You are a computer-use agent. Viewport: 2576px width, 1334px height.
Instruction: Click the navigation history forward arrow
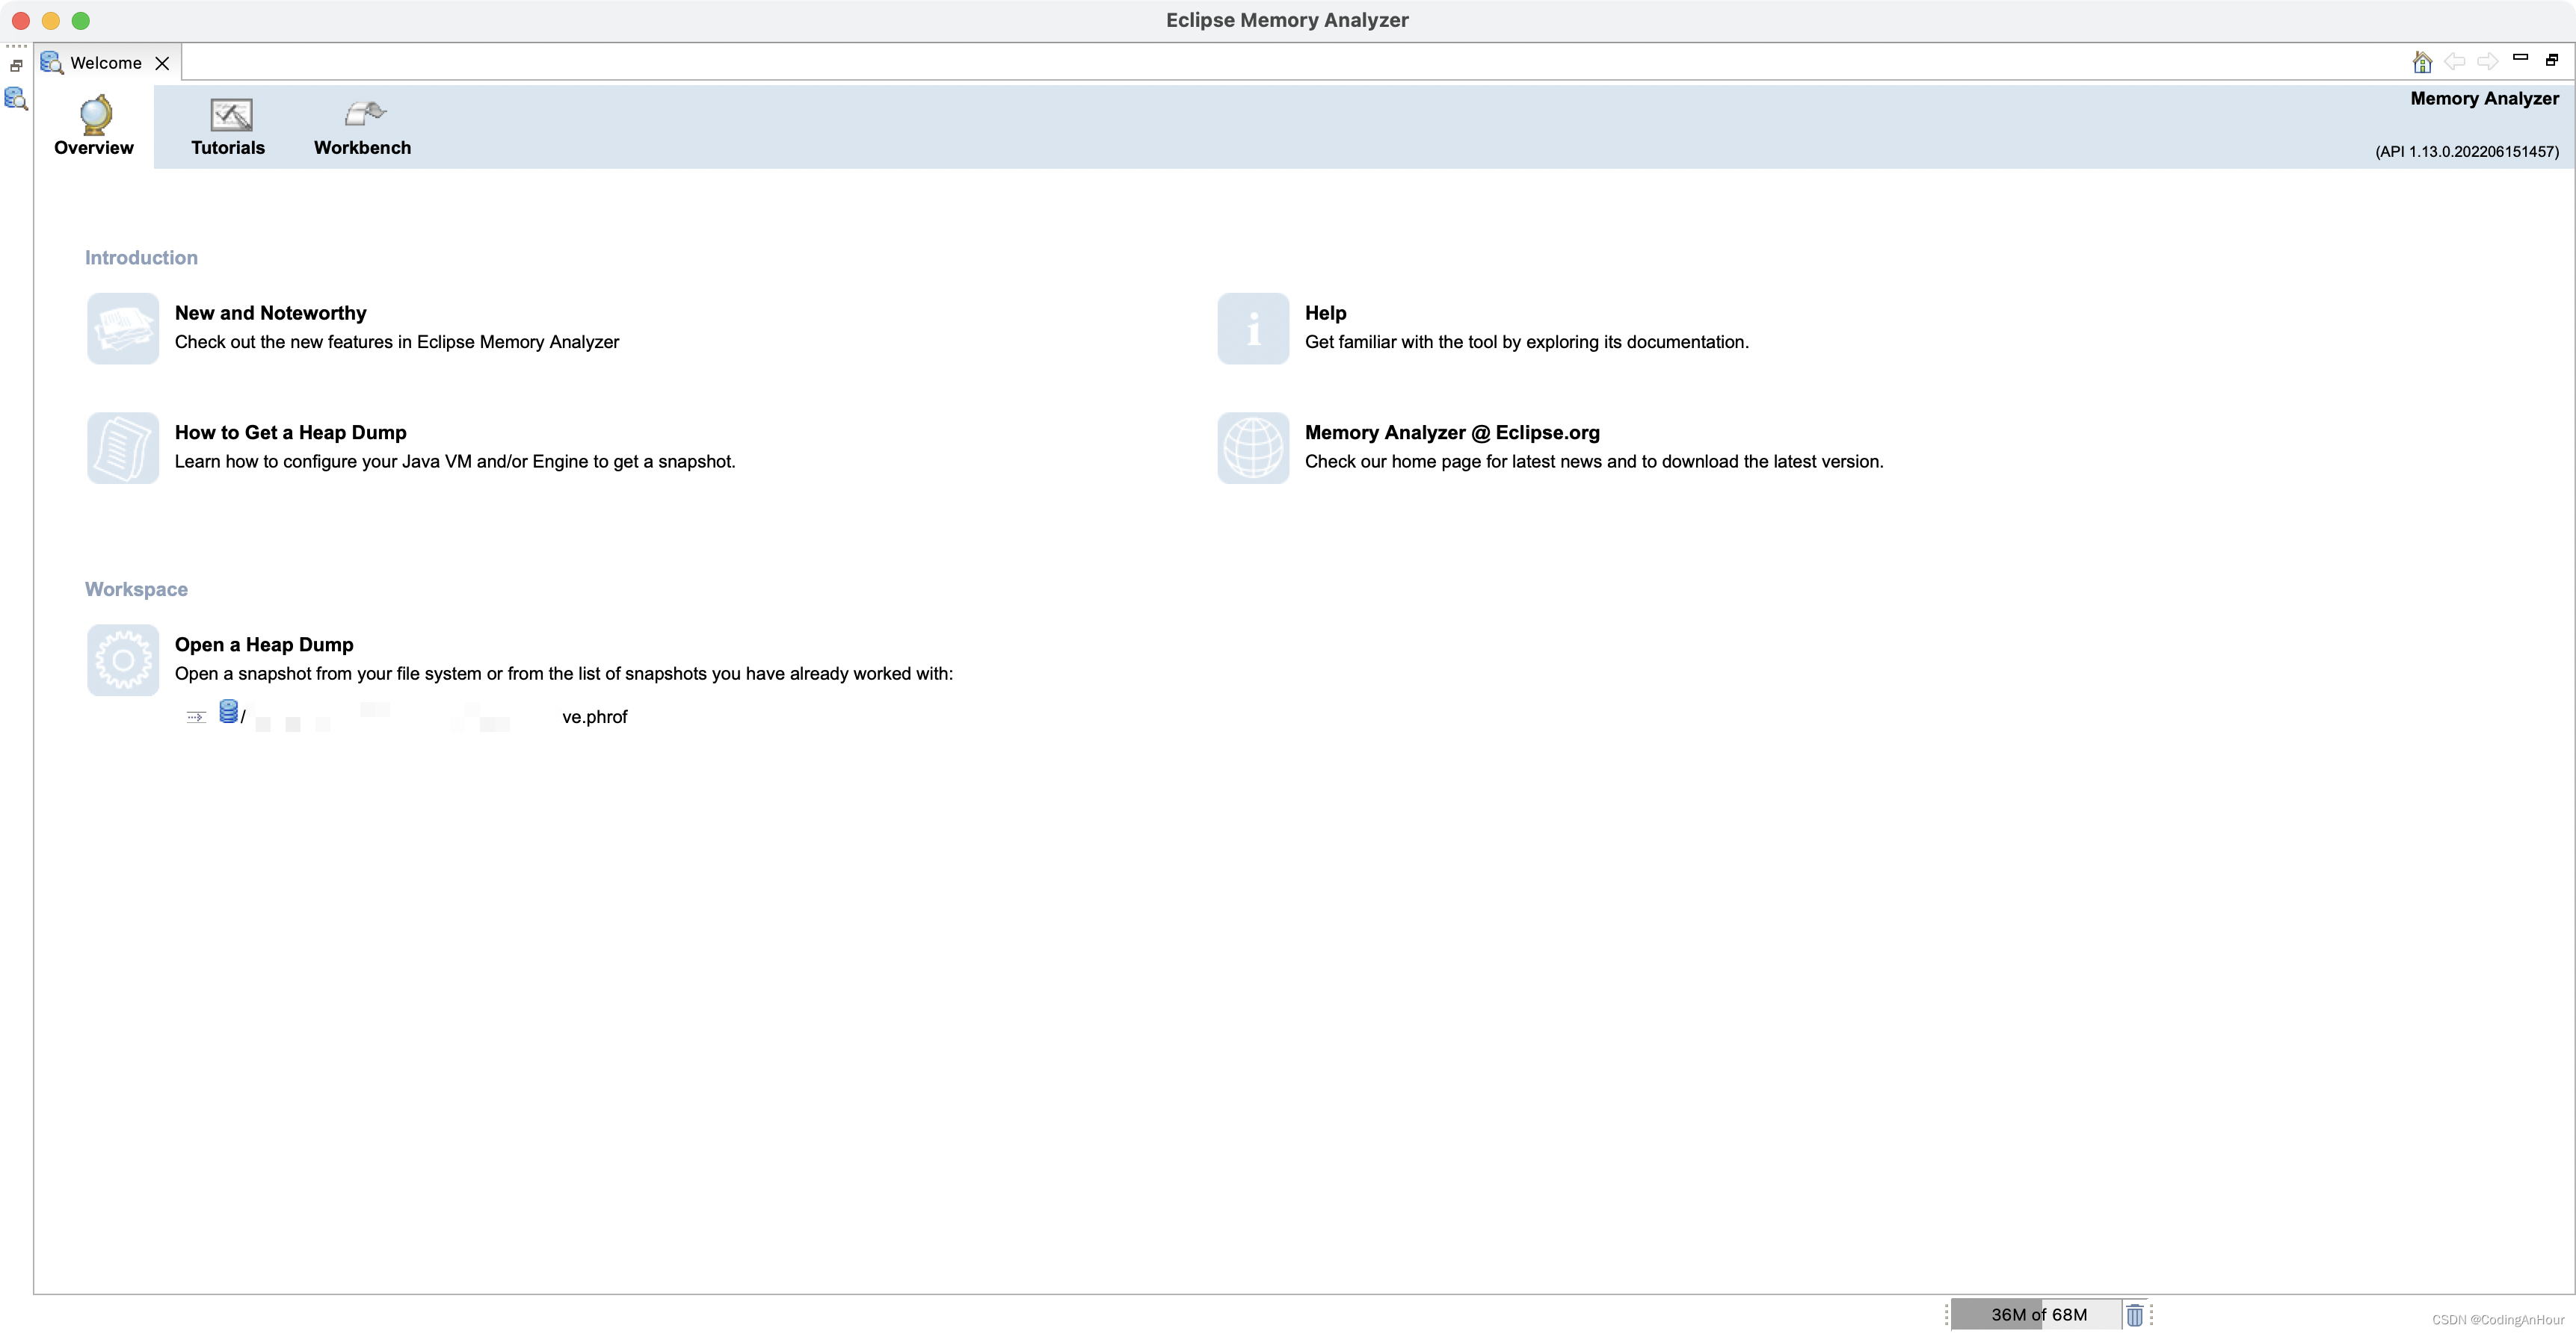(x=2488, y=61)
